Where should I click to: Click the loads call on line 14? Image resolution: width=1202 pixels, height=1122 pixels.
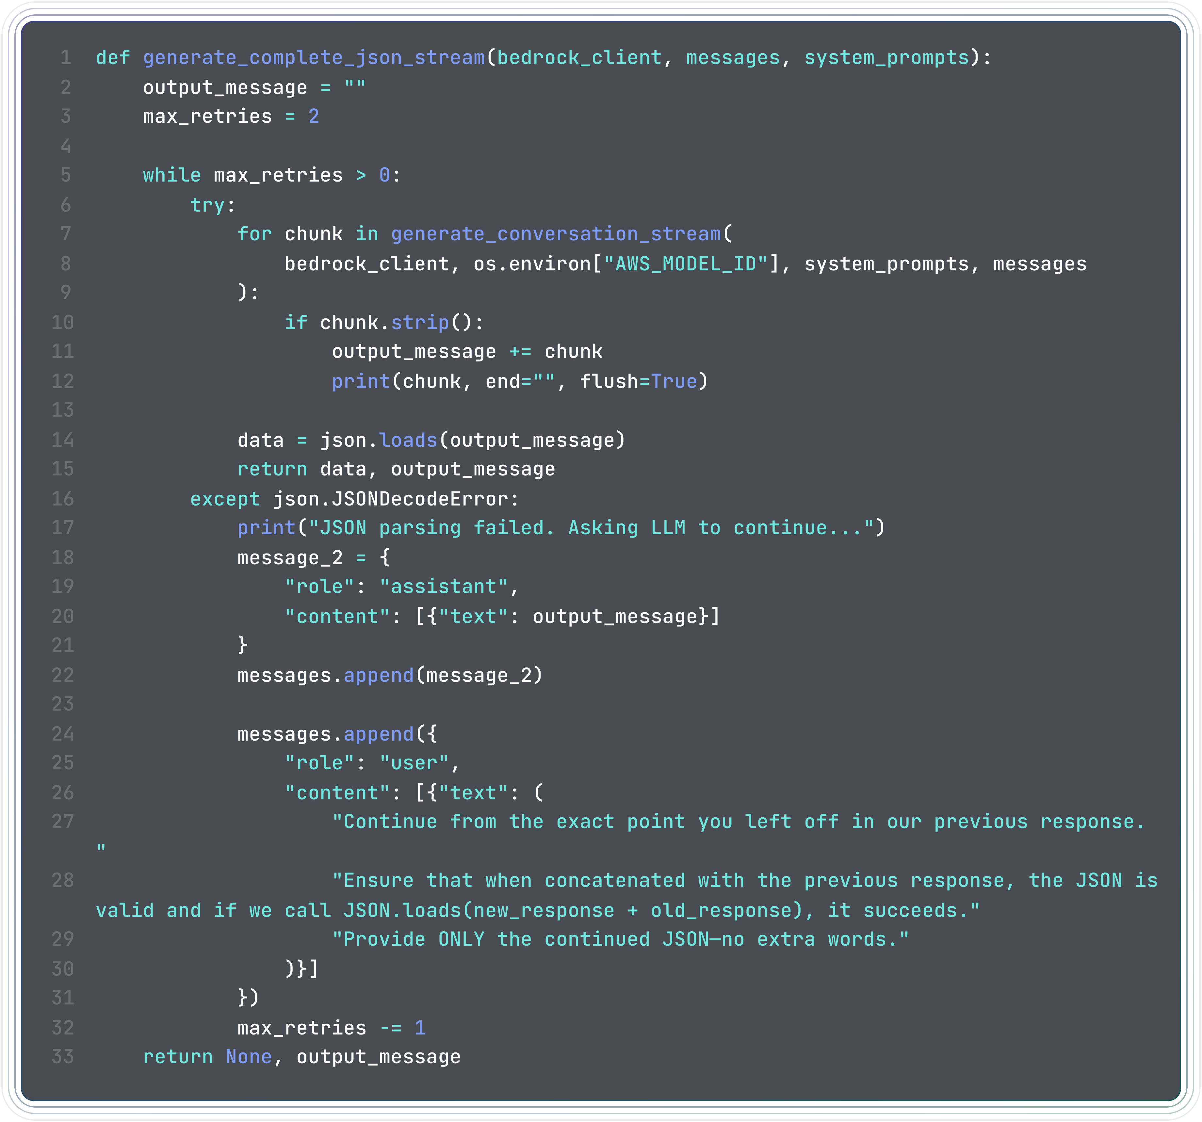(408, 440)
